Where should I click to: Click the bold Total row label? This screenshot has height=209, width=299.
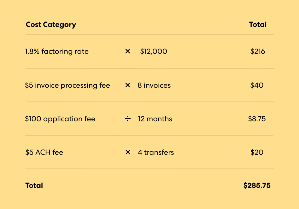tap(34, 185)
